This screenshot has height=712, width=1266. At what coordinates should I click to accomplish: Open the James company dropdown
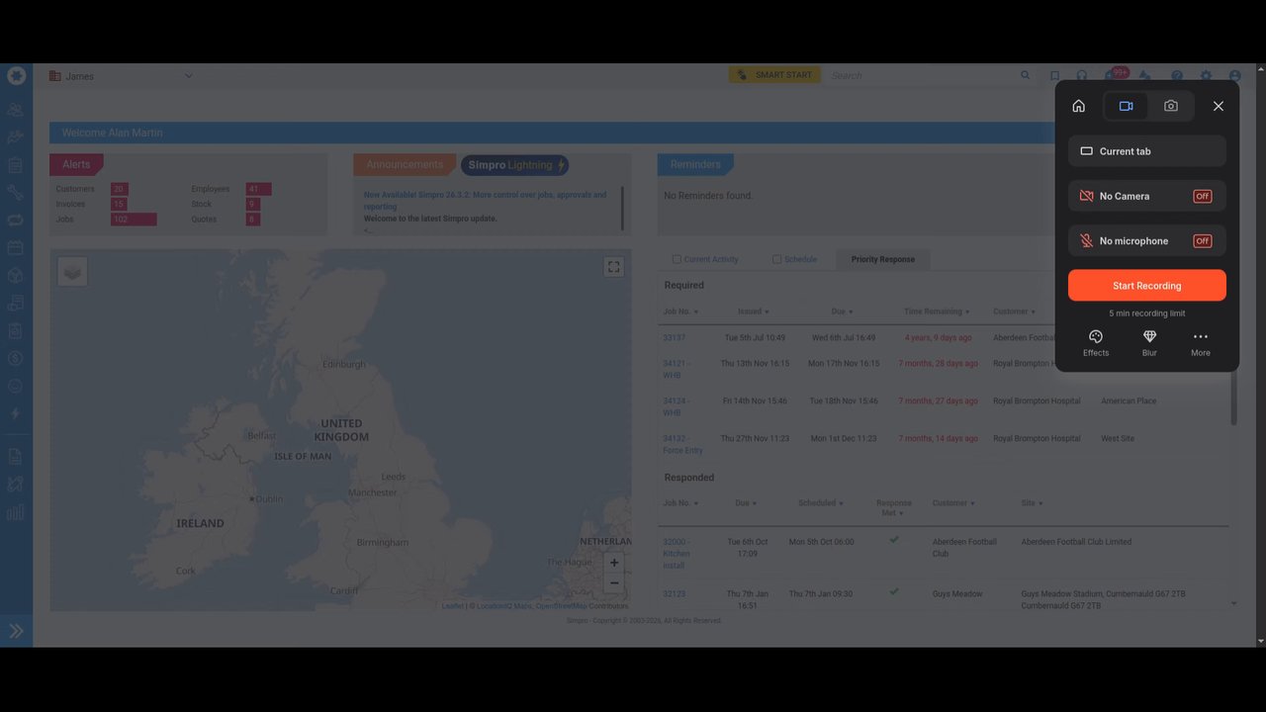(121, 76)
